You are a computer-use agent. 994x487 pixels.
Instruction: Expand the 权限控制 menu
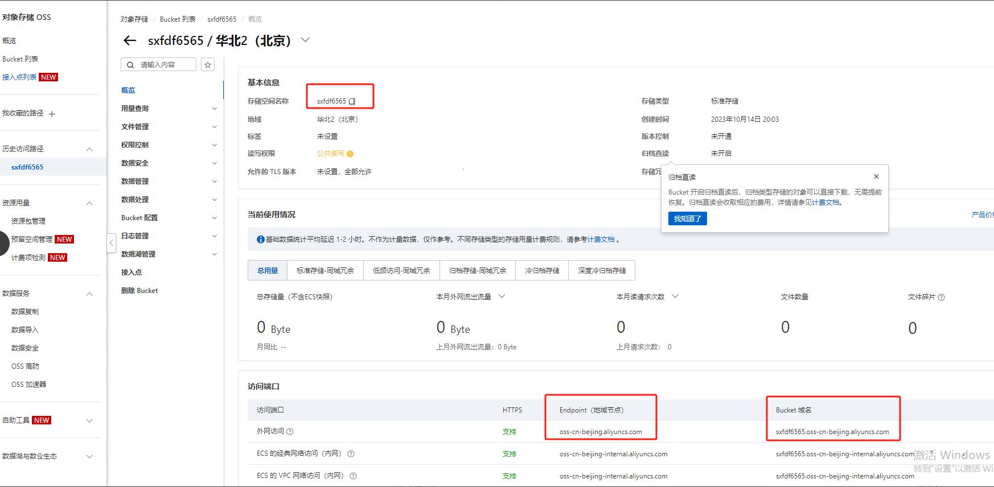point(215,145)
